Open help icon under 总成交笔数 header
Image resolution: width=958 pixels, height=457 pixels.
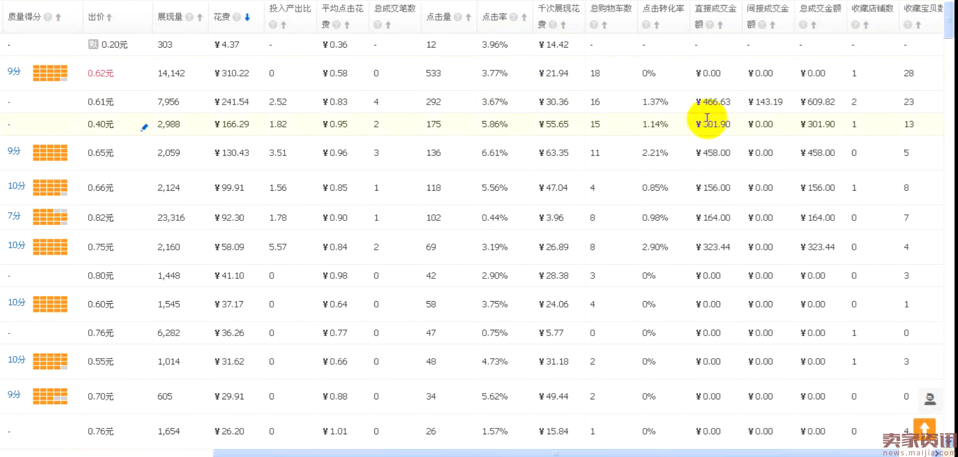(377, 25)
